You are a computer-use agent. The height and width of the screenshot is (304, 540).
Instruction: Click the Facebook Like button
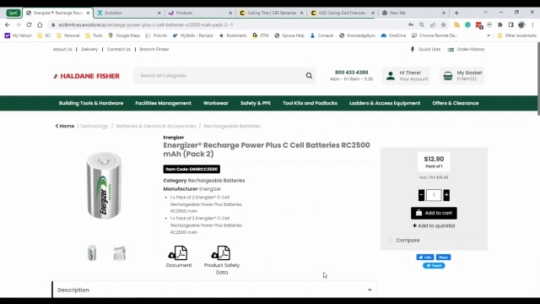tap(425, 257)
